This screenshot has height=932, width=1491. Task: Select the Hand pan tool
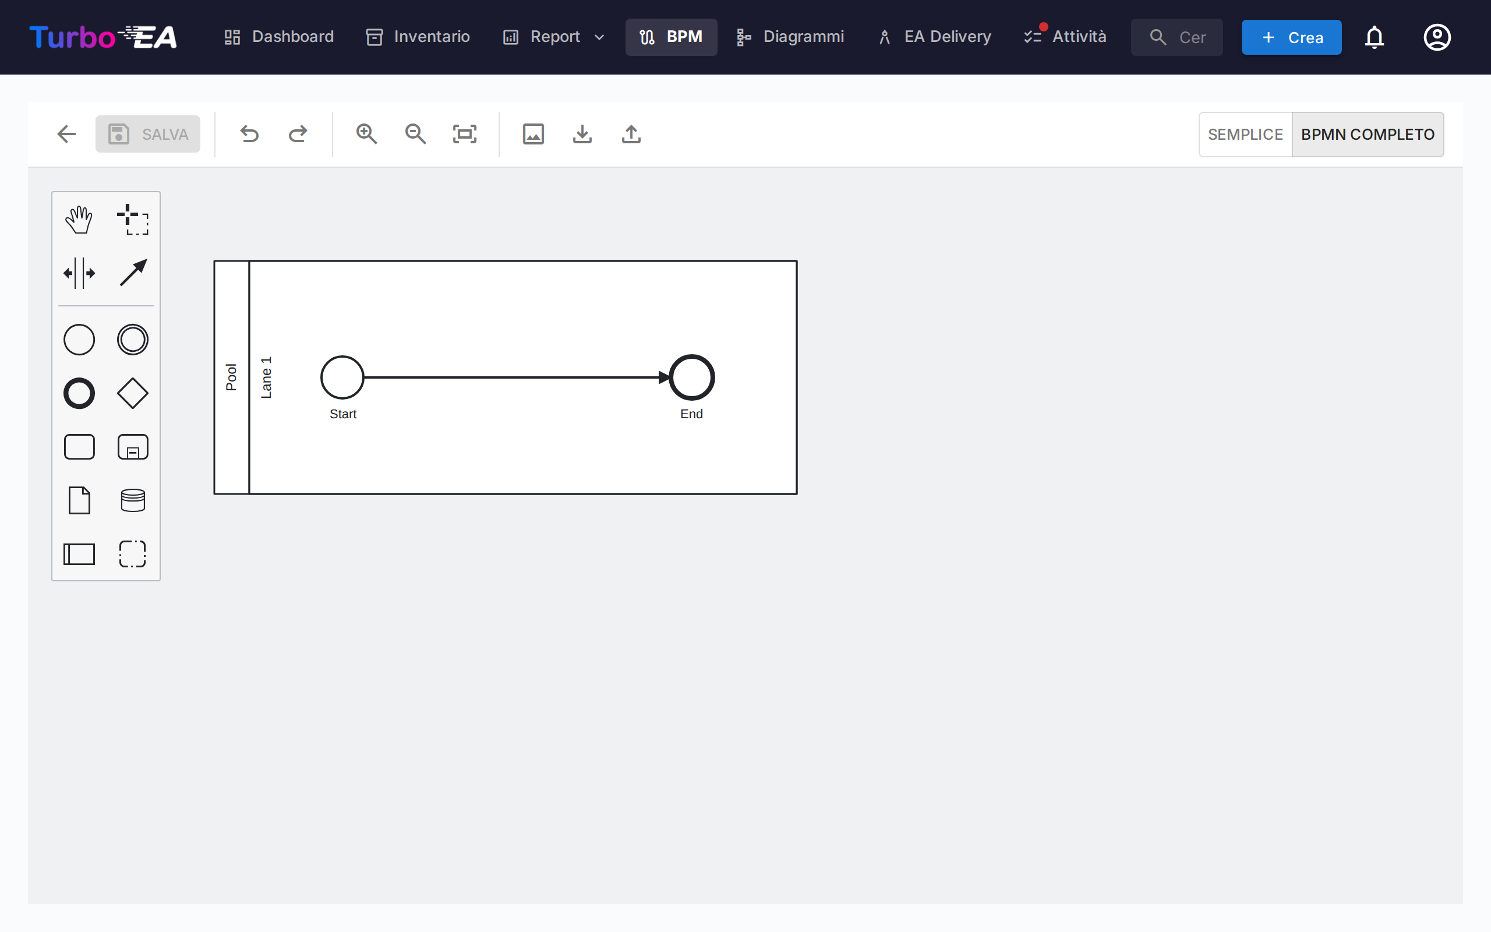point(78,218)
